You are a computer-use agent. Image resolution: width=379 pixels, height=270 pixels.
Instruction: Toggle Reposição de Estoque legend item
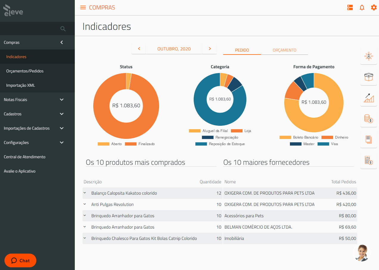pyautogui.click(x=220, y=144)
